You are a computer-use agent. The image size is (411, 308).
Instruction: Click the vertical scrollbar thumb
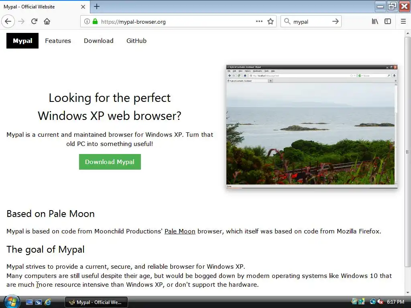[407, 152]
